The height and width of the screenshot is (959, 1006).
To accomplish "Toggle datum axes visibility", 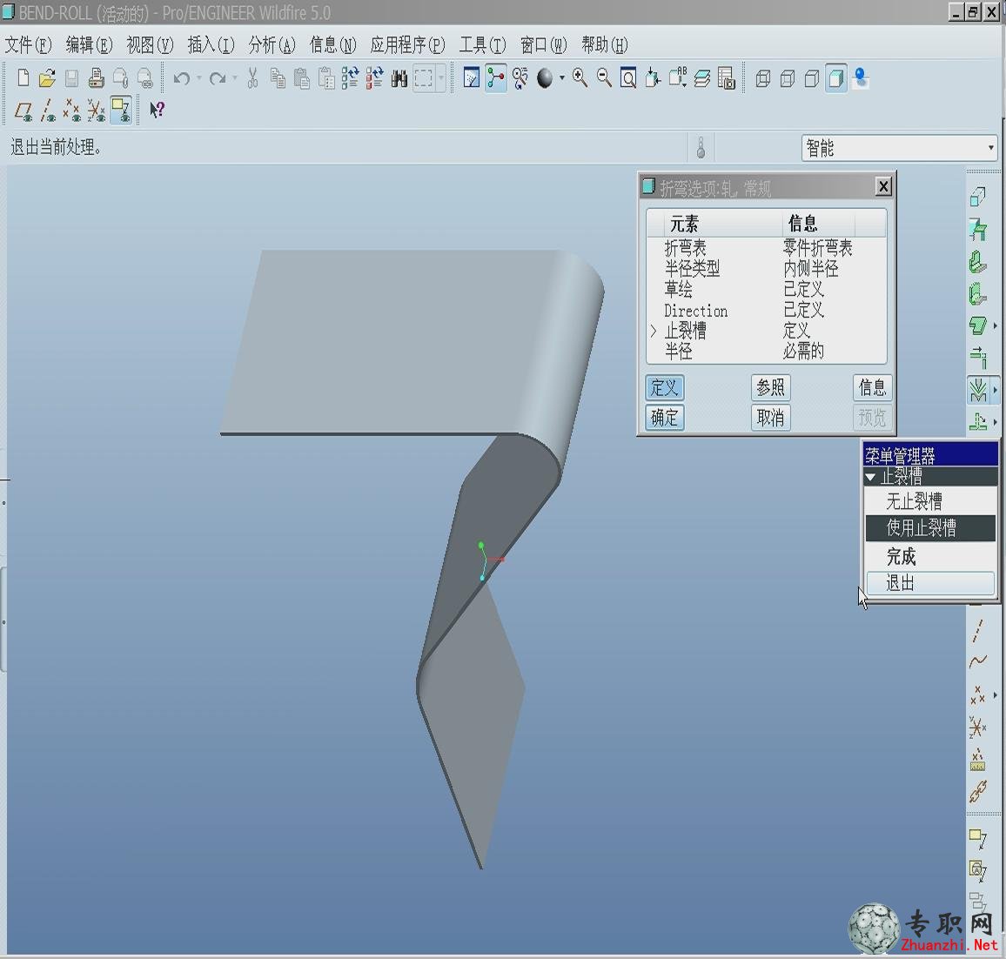I will [x=48, y=111].
